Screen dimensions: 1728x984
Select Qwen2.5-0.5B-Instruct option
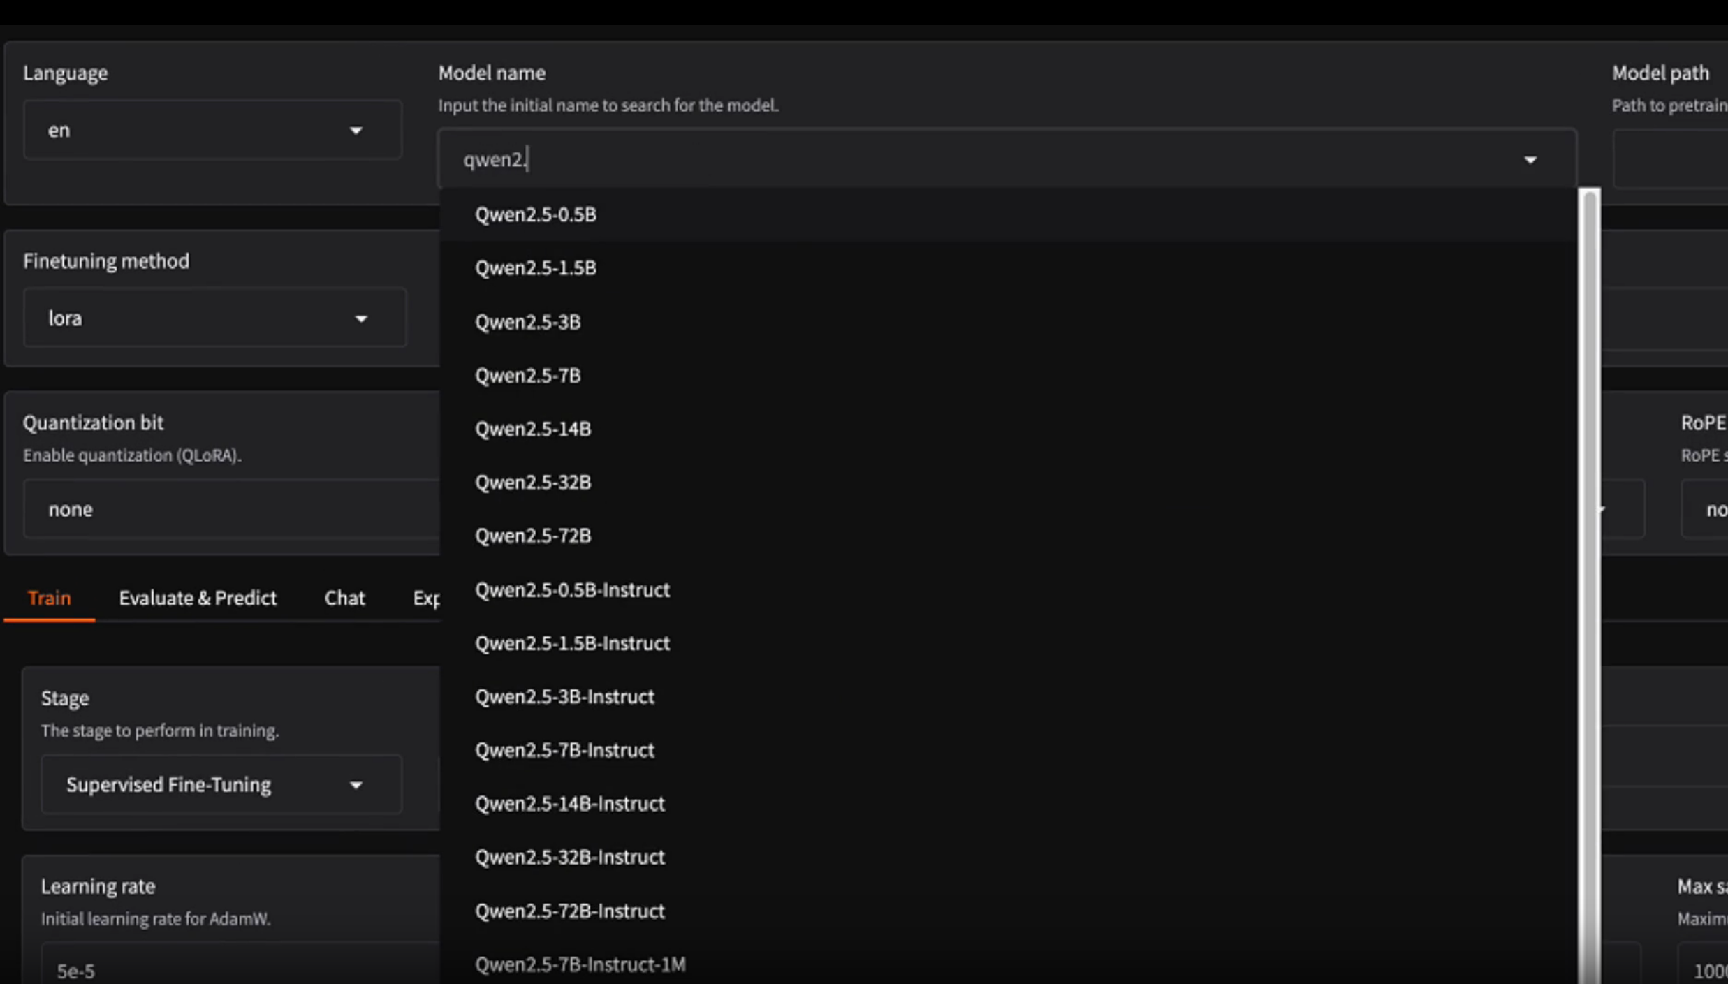point(1008,589)
